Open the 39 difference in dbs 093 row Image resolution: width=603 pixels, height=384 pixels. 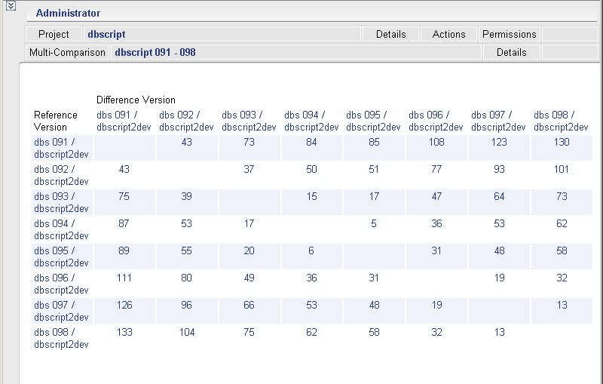(186, 197)
